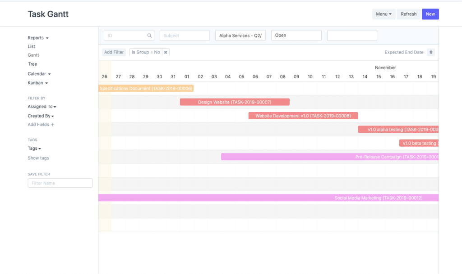Image resolution: width=462 pixels, height=274 pixels.
Task: Toggle sort direction arrow button
Action: pyautogui.click(x=431, y=52)
